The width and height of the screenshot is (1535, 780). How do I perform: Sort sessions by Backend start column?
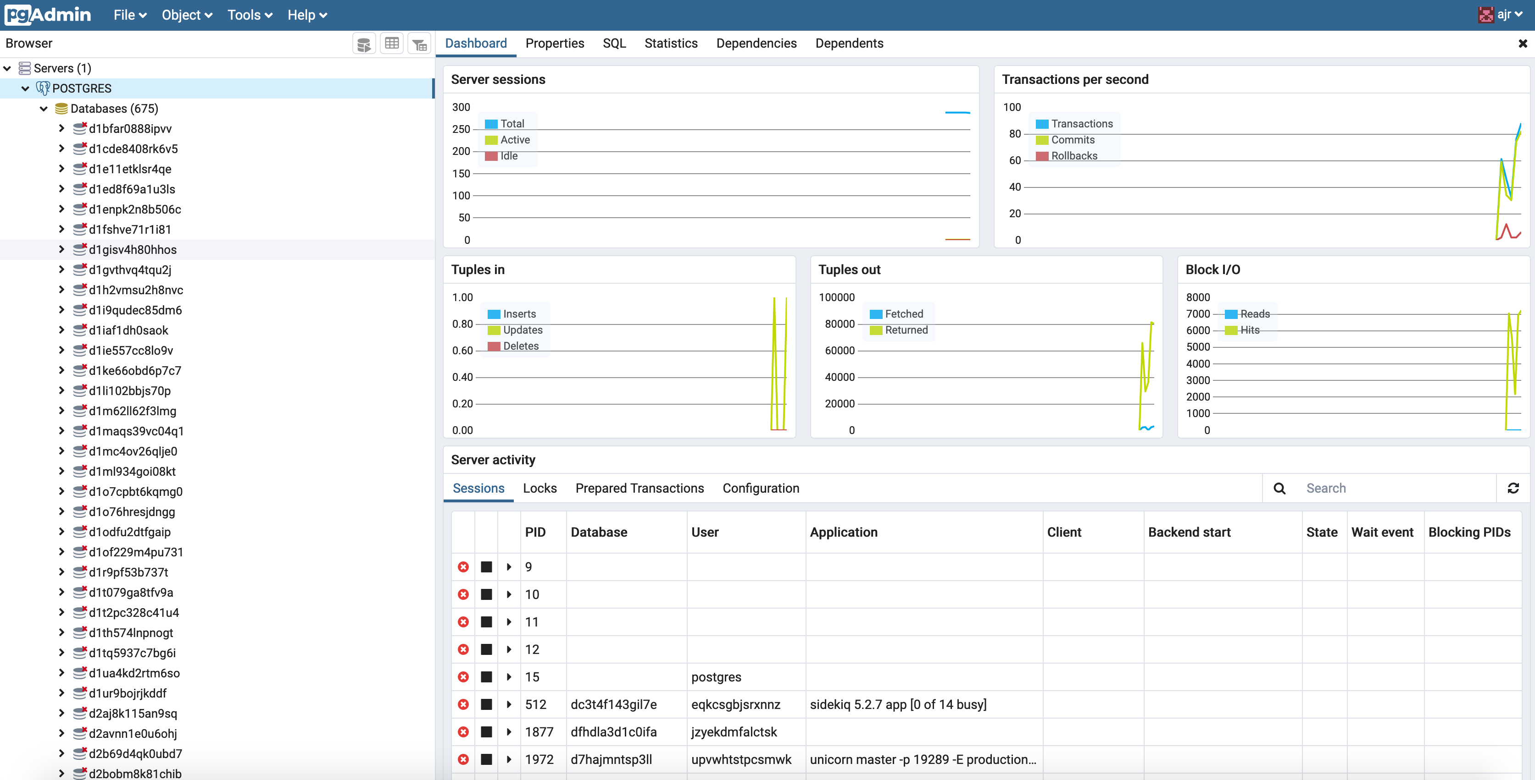click(x=1189, y=533)
